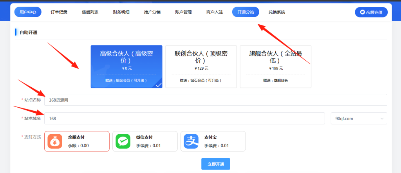This screenshot has width=401, height=173.
Task: Select the 联创合伙人 ¥129 plan card
Action: 201,67
